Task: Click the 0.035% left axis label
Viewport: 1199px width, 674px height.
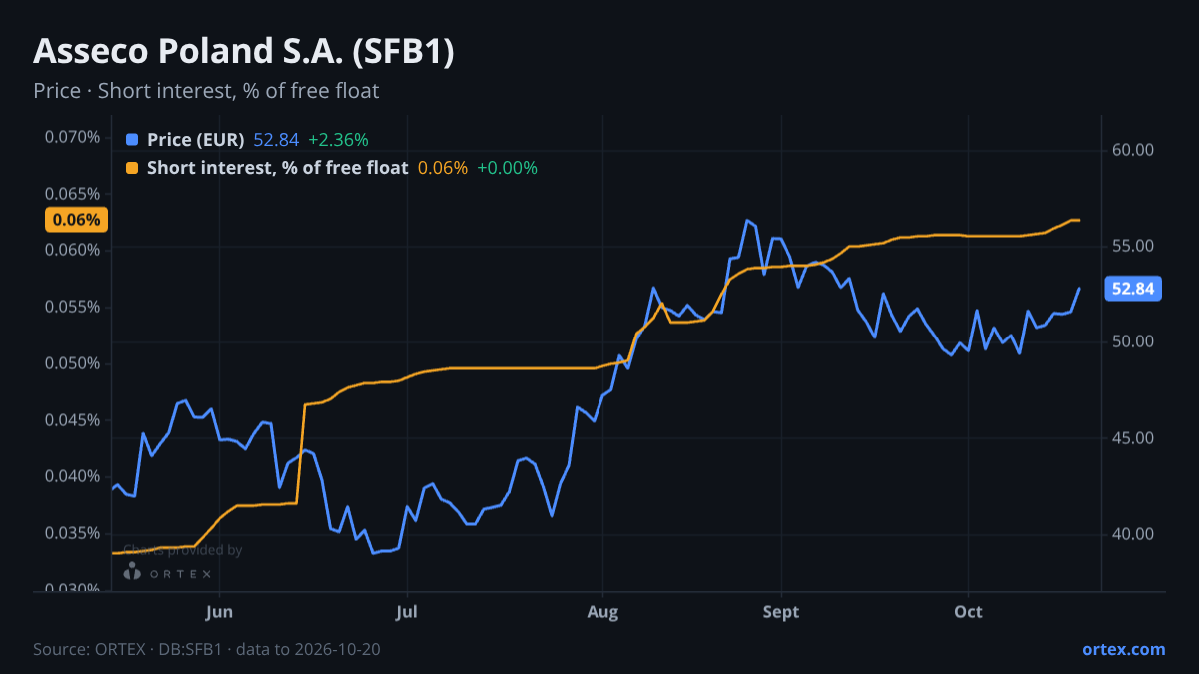Action: pos(72,533)
